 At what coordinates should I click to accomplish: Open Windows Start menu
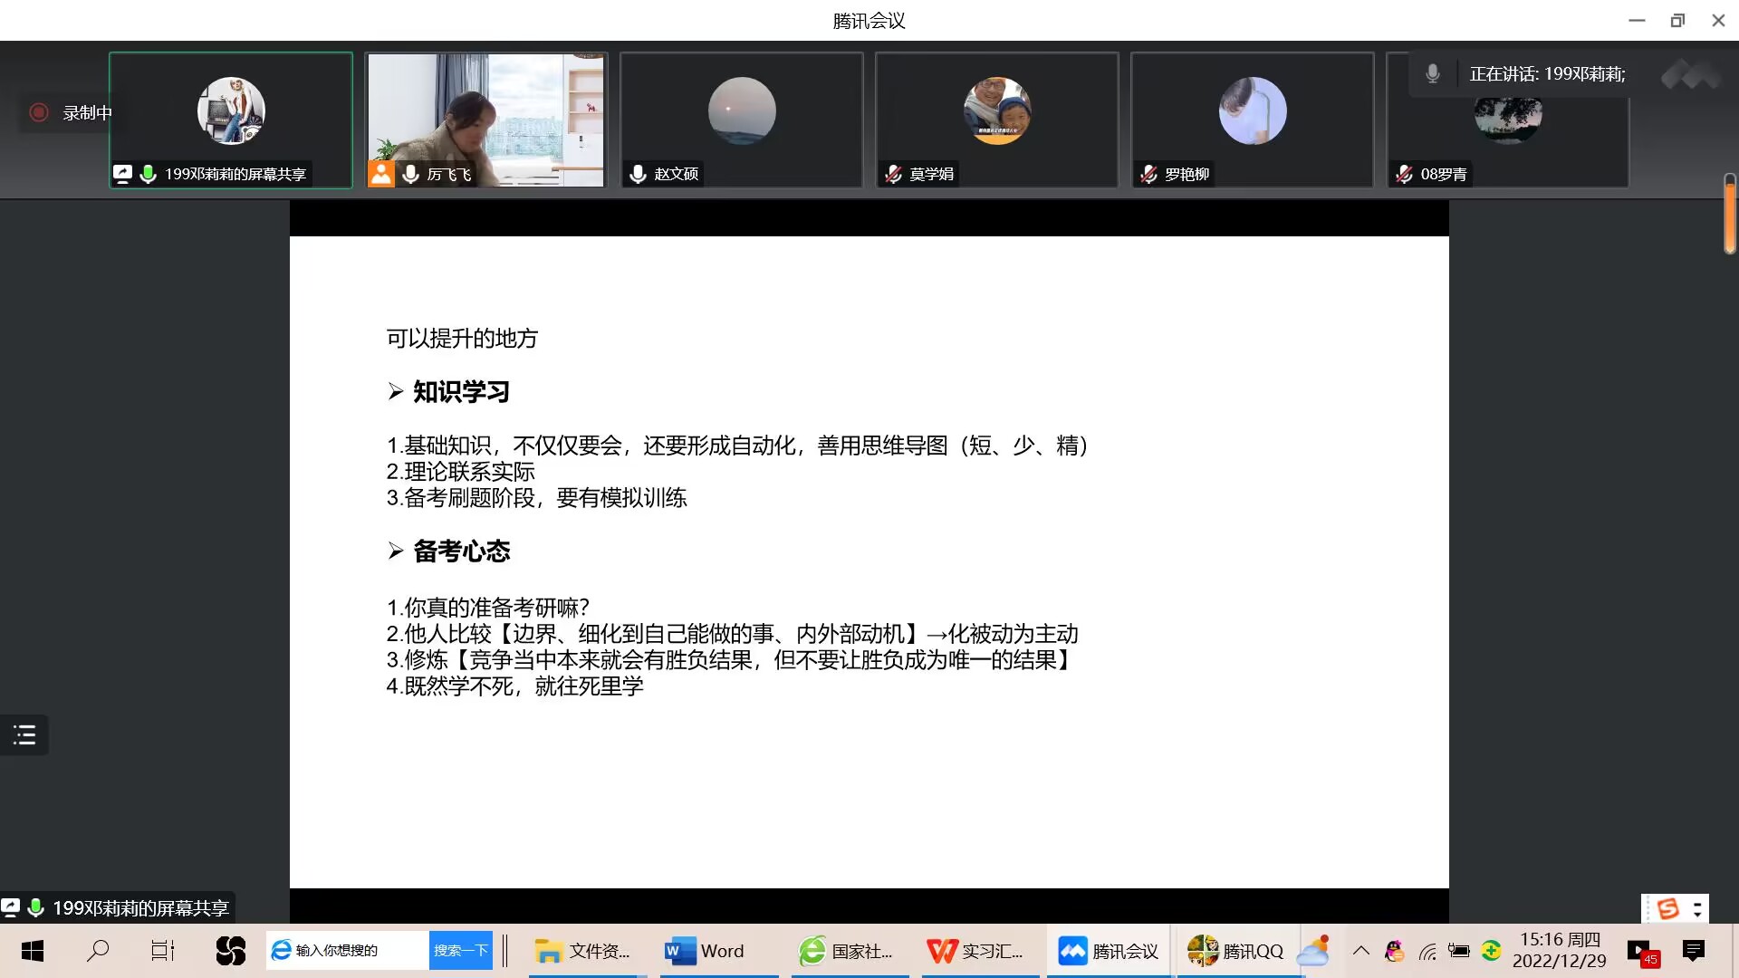tap(33, 951)
